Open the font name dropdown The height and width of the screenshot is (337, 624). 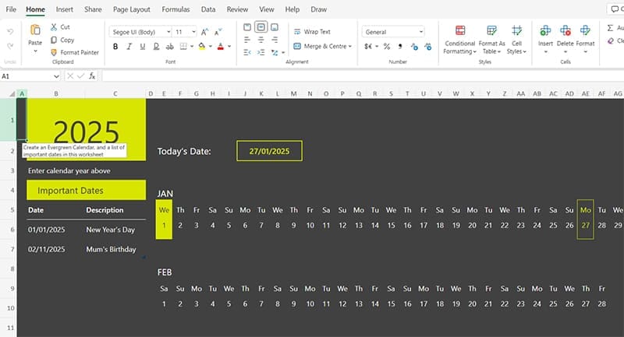coord(140,32)
